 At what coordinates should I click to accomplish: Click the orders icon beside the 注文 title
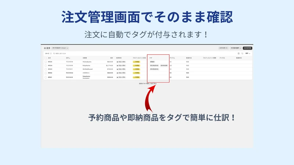click(45, 48)
